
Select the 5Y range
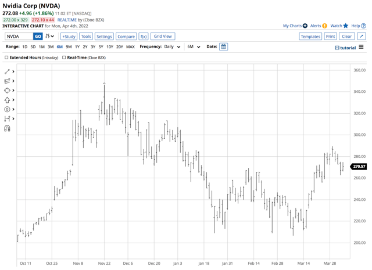click(101, 46)
